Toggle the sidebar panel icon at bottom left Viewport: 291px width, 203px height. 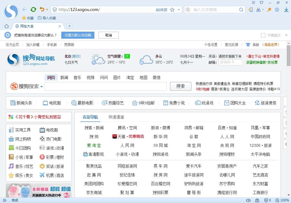[x=5, y=201]
